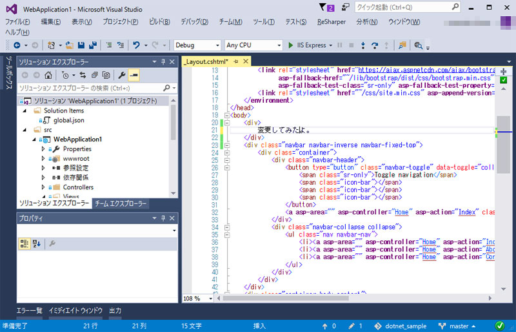Toggle pin on _Layout.cshtml tab
Image resolution: width=516 pixels, height=332 pixels.
[236, 61]
